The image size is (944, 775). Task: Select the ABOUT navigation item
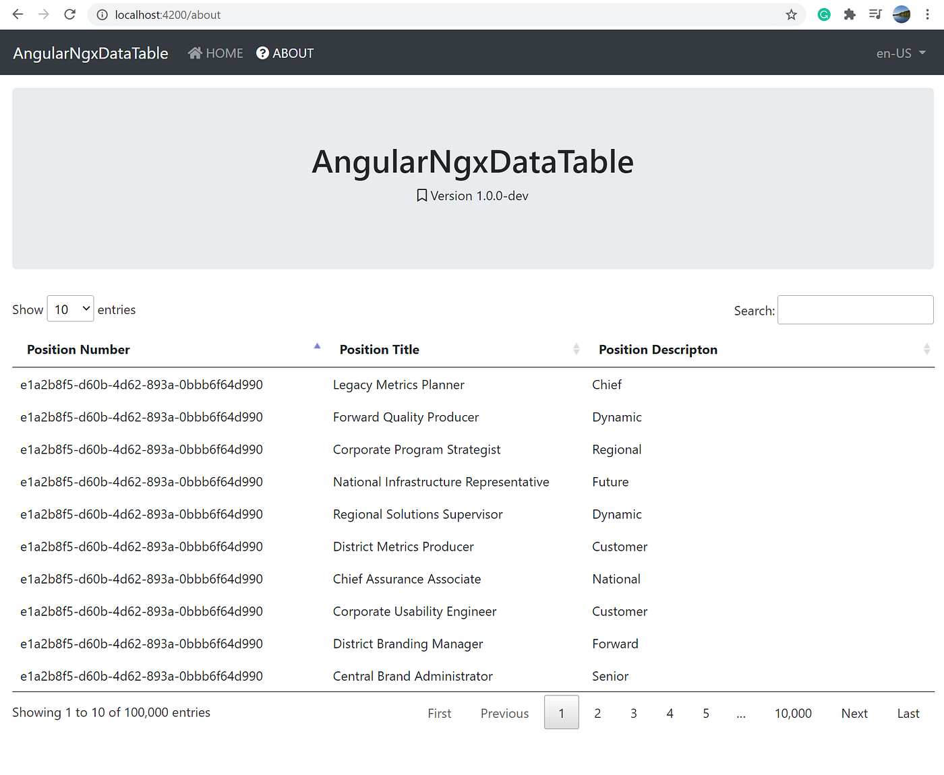[x=293, y=53]
